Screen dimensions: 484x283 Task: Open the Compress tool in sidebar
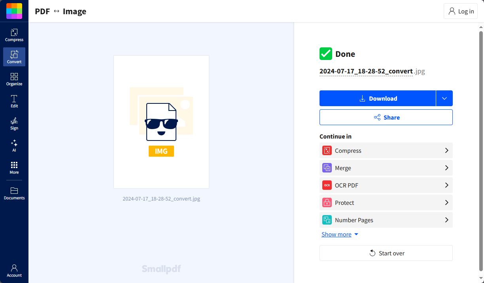[14, 35]
